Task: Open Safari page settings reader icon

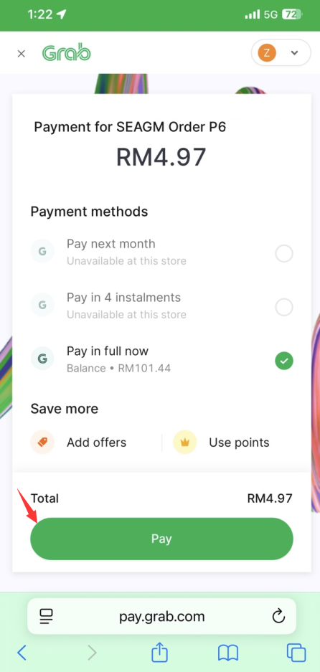Action: (x=46, y=617)
